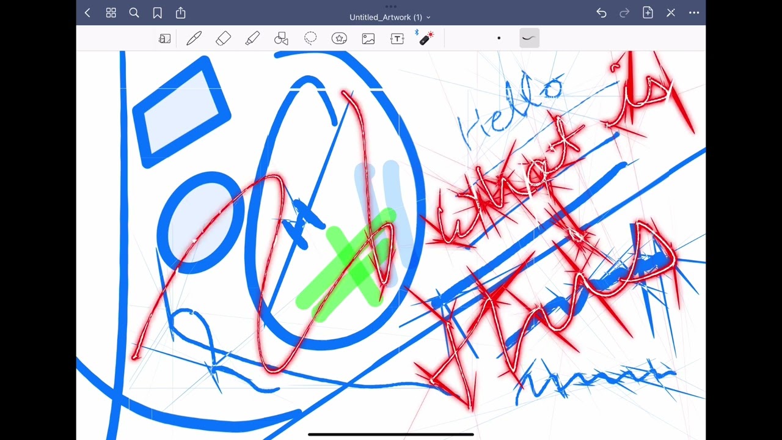Open the Elements stickers tool
Screen dimensions: 782x440
tap(339, 38)
